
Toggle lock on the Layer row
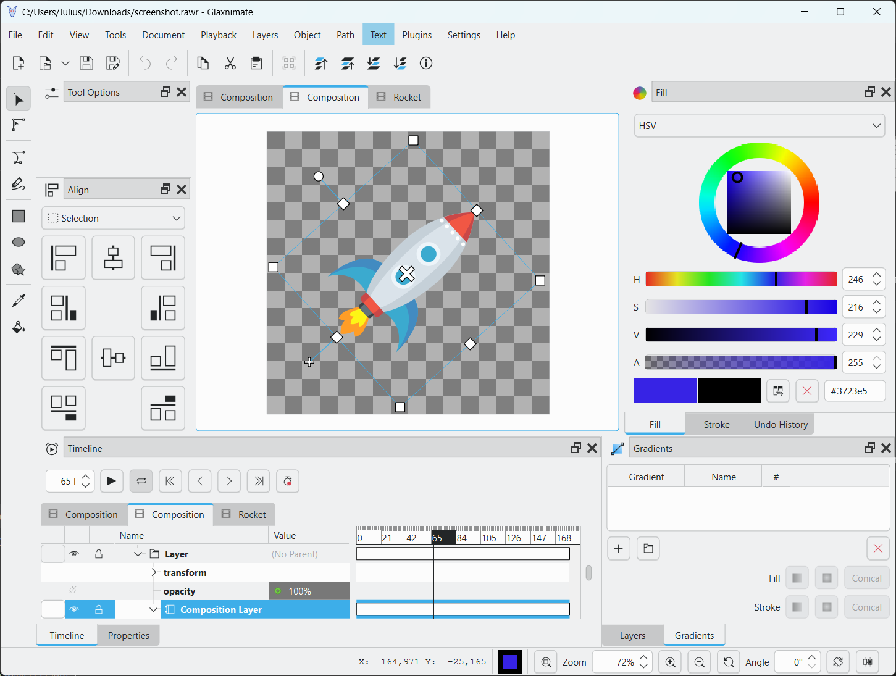[99, 554]
